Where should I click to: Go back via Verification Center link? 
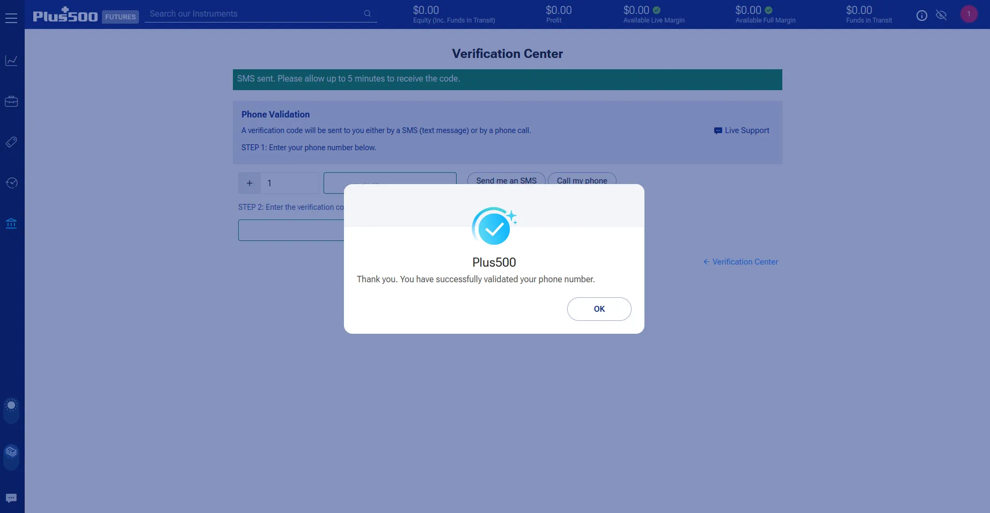[x=740, y=262]
